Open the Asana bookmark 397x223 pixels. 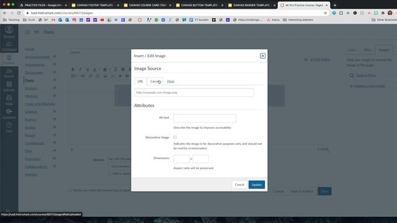(273, 20)
